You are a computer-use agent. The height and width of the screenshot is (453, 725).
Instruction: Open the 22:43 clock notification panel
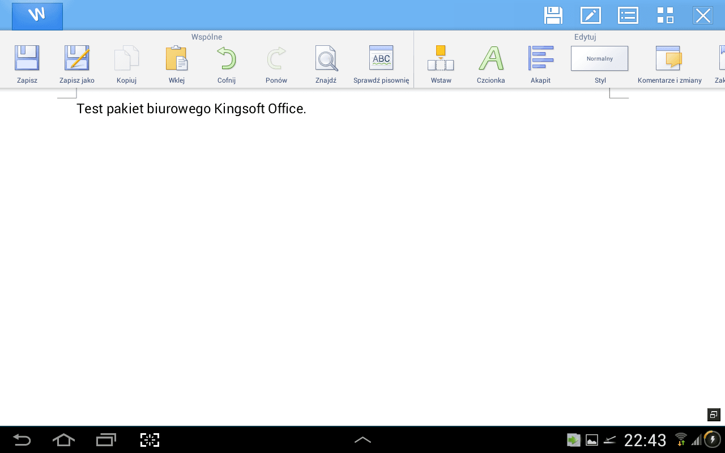(x=645, y=440)
